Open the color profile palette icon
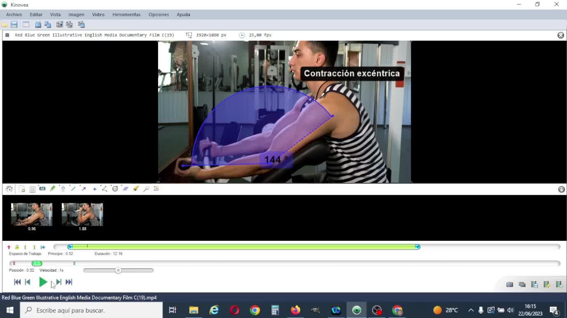This screenshot has width=567, height=318. click(156, 189)
